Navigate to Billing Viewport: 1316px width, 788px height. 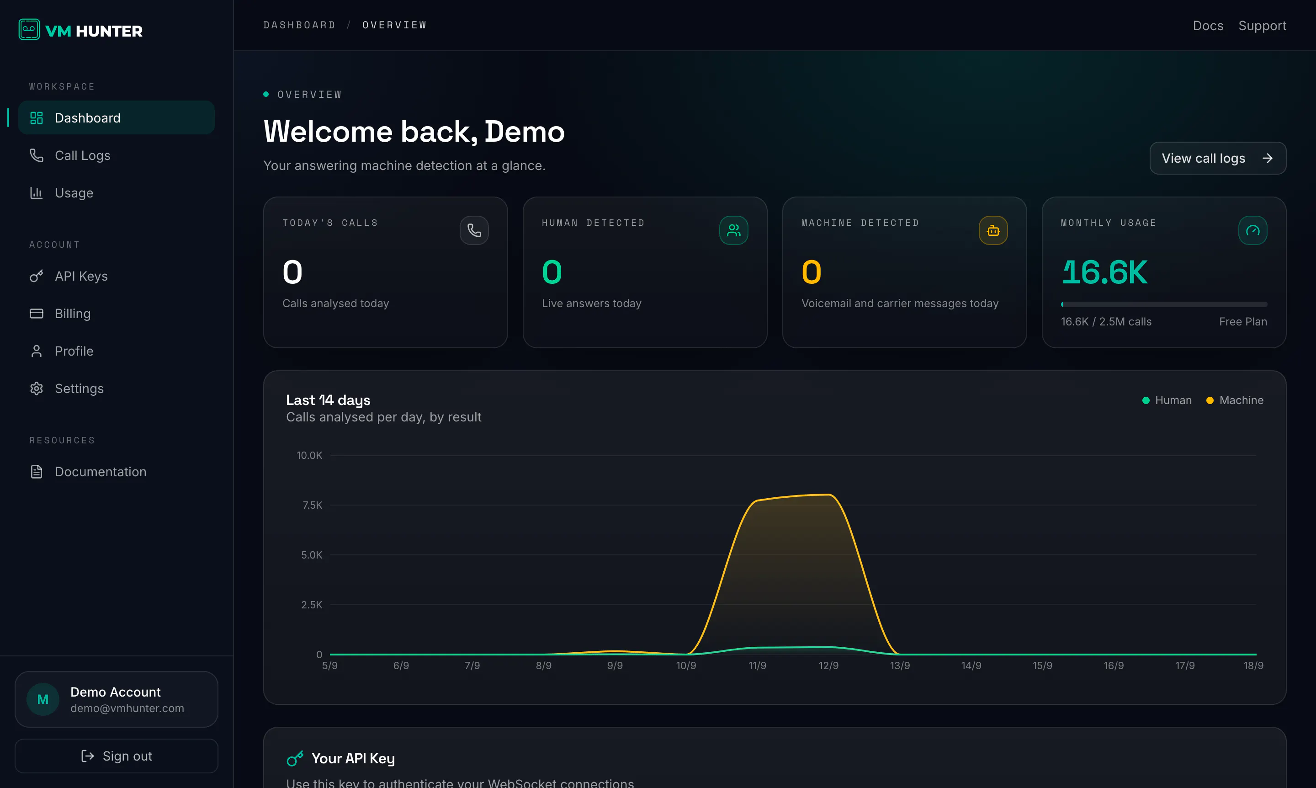pos(116,313)
